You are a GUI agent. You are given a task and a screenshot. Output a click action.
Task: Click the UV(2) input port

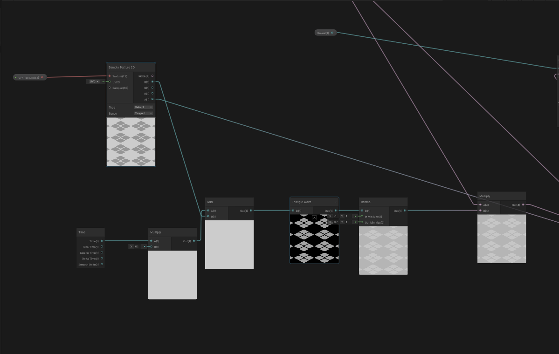pos(110,82)
